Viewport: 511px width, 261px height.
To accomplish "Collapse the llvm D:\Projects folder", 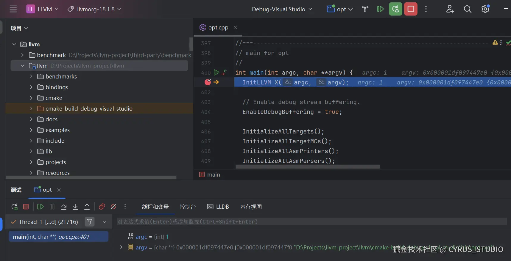I will [22, 66].
